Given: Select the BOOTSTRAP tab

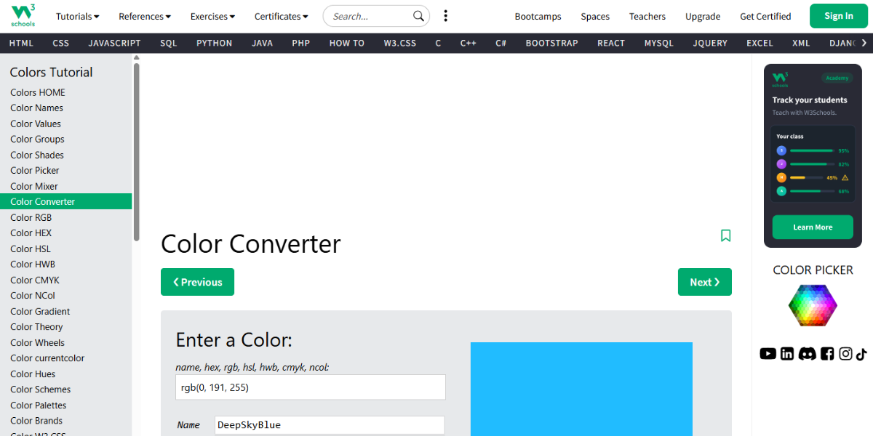Looking at the screenshot, I should [x=551, y=43].
